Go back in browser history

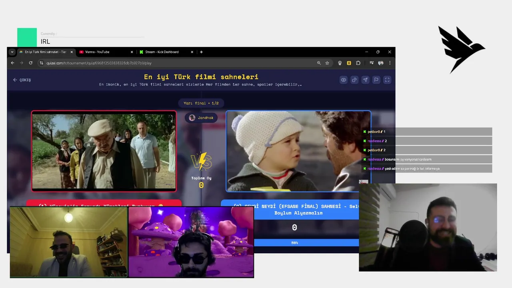12,63
